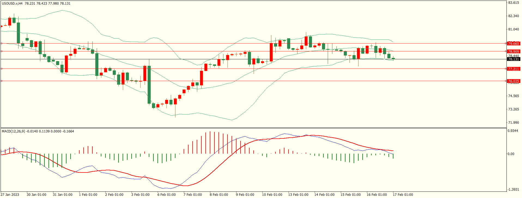Screen dimensions: 522x198
Task: Click the 78.131 current price tag
Action: coord(513,59)
